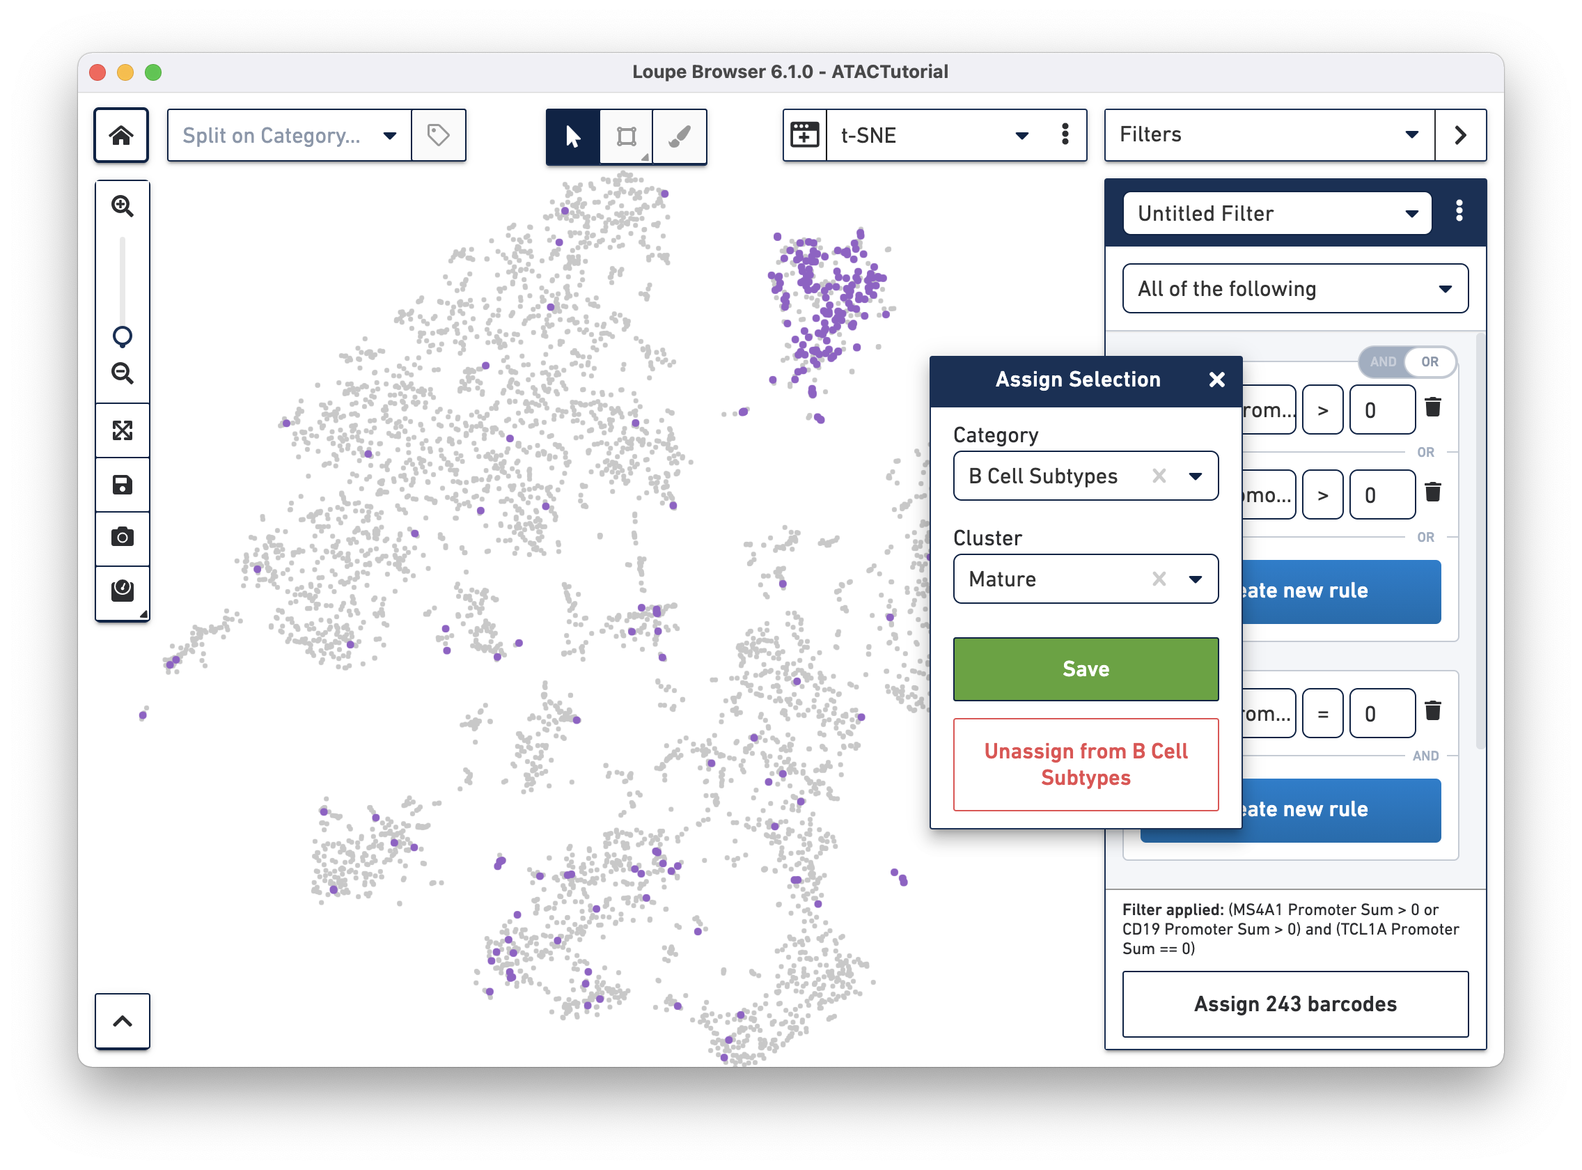Delete the second filter rule

tap(1432, 492)
